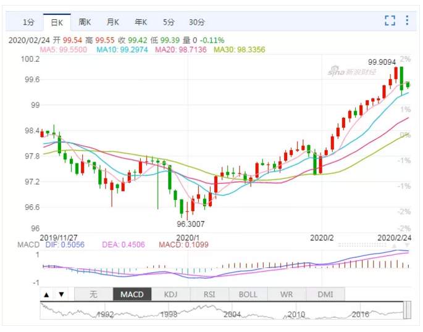Show the KDJ indicator
The image size is (423, 332).
pos(171,294)
